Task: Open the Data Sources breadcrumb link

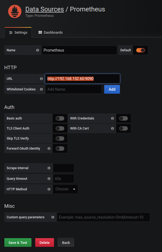Action: tap(45, 9)
